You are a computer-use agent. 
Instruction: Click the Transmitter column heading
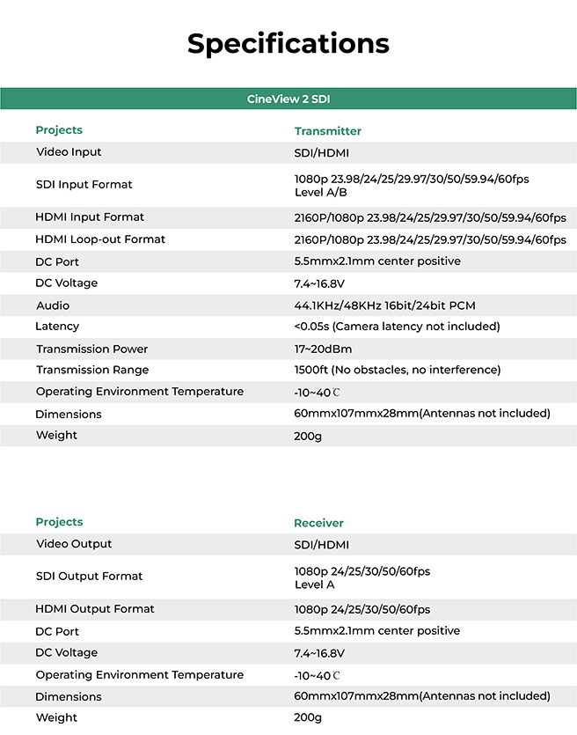tap(327, 131)
